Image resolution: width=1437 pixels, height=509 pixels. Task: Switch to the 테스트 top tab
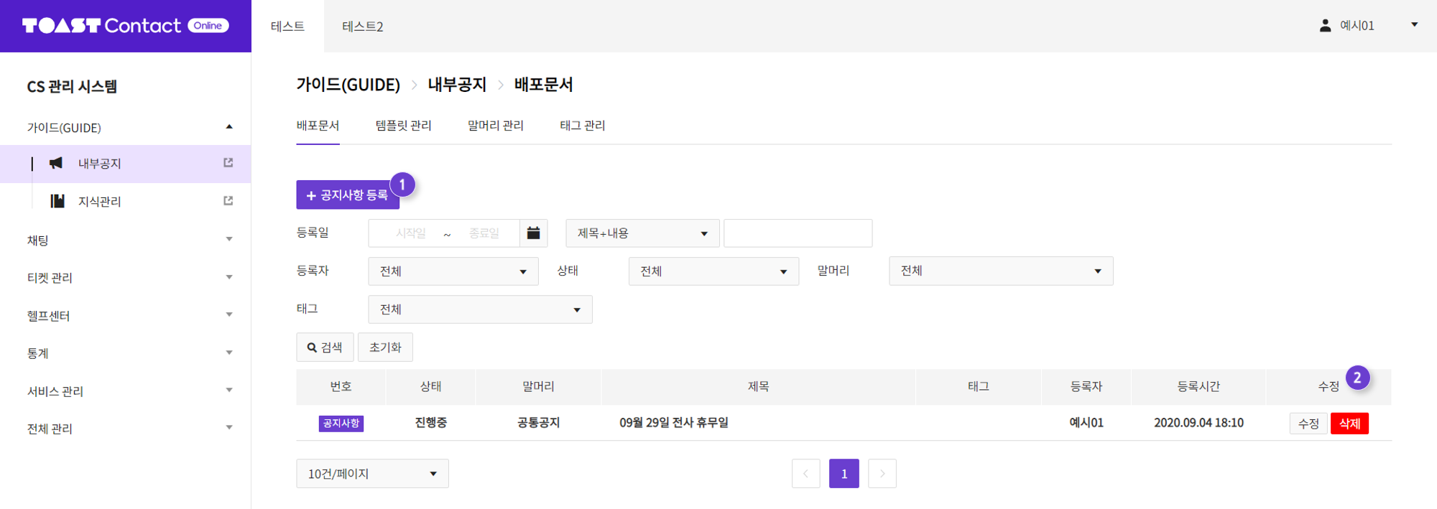click(287, 26)
